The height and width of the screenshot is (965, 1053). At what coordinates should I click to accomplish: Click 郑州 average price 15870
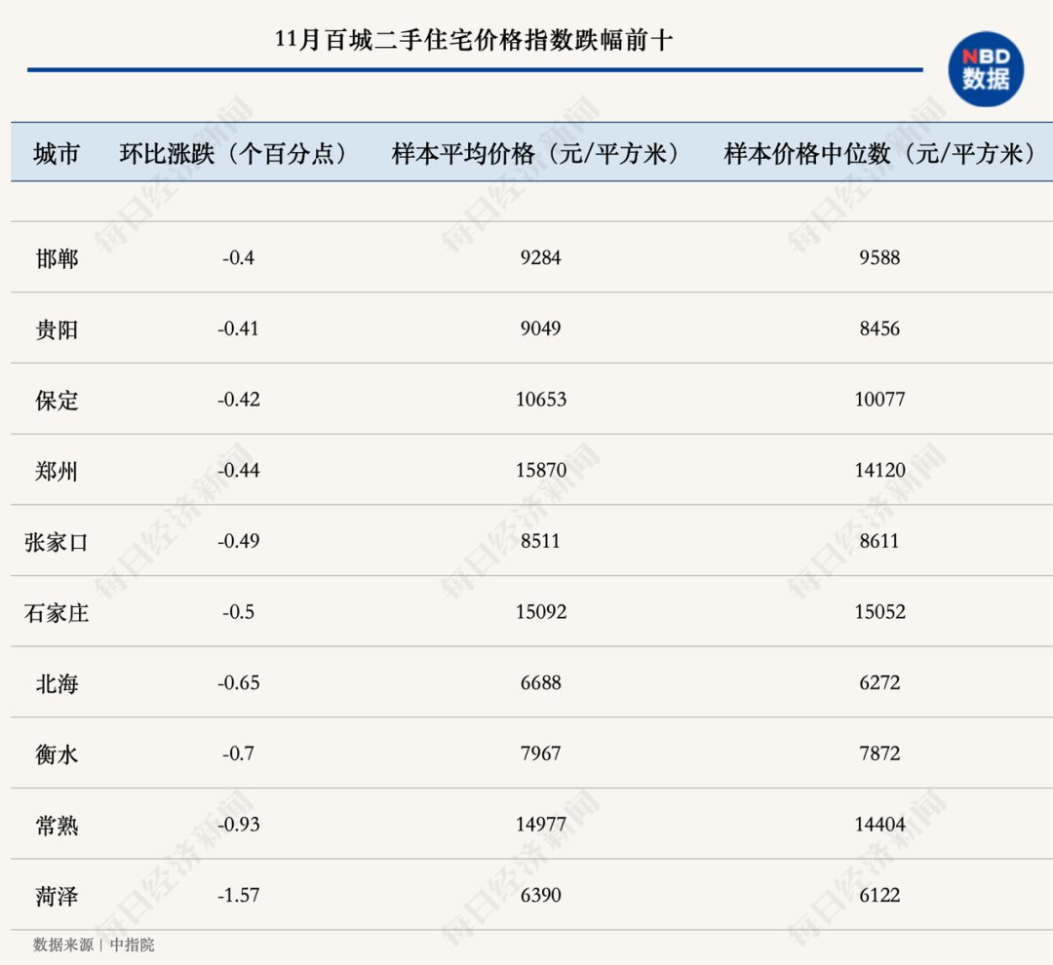[540, 470]
